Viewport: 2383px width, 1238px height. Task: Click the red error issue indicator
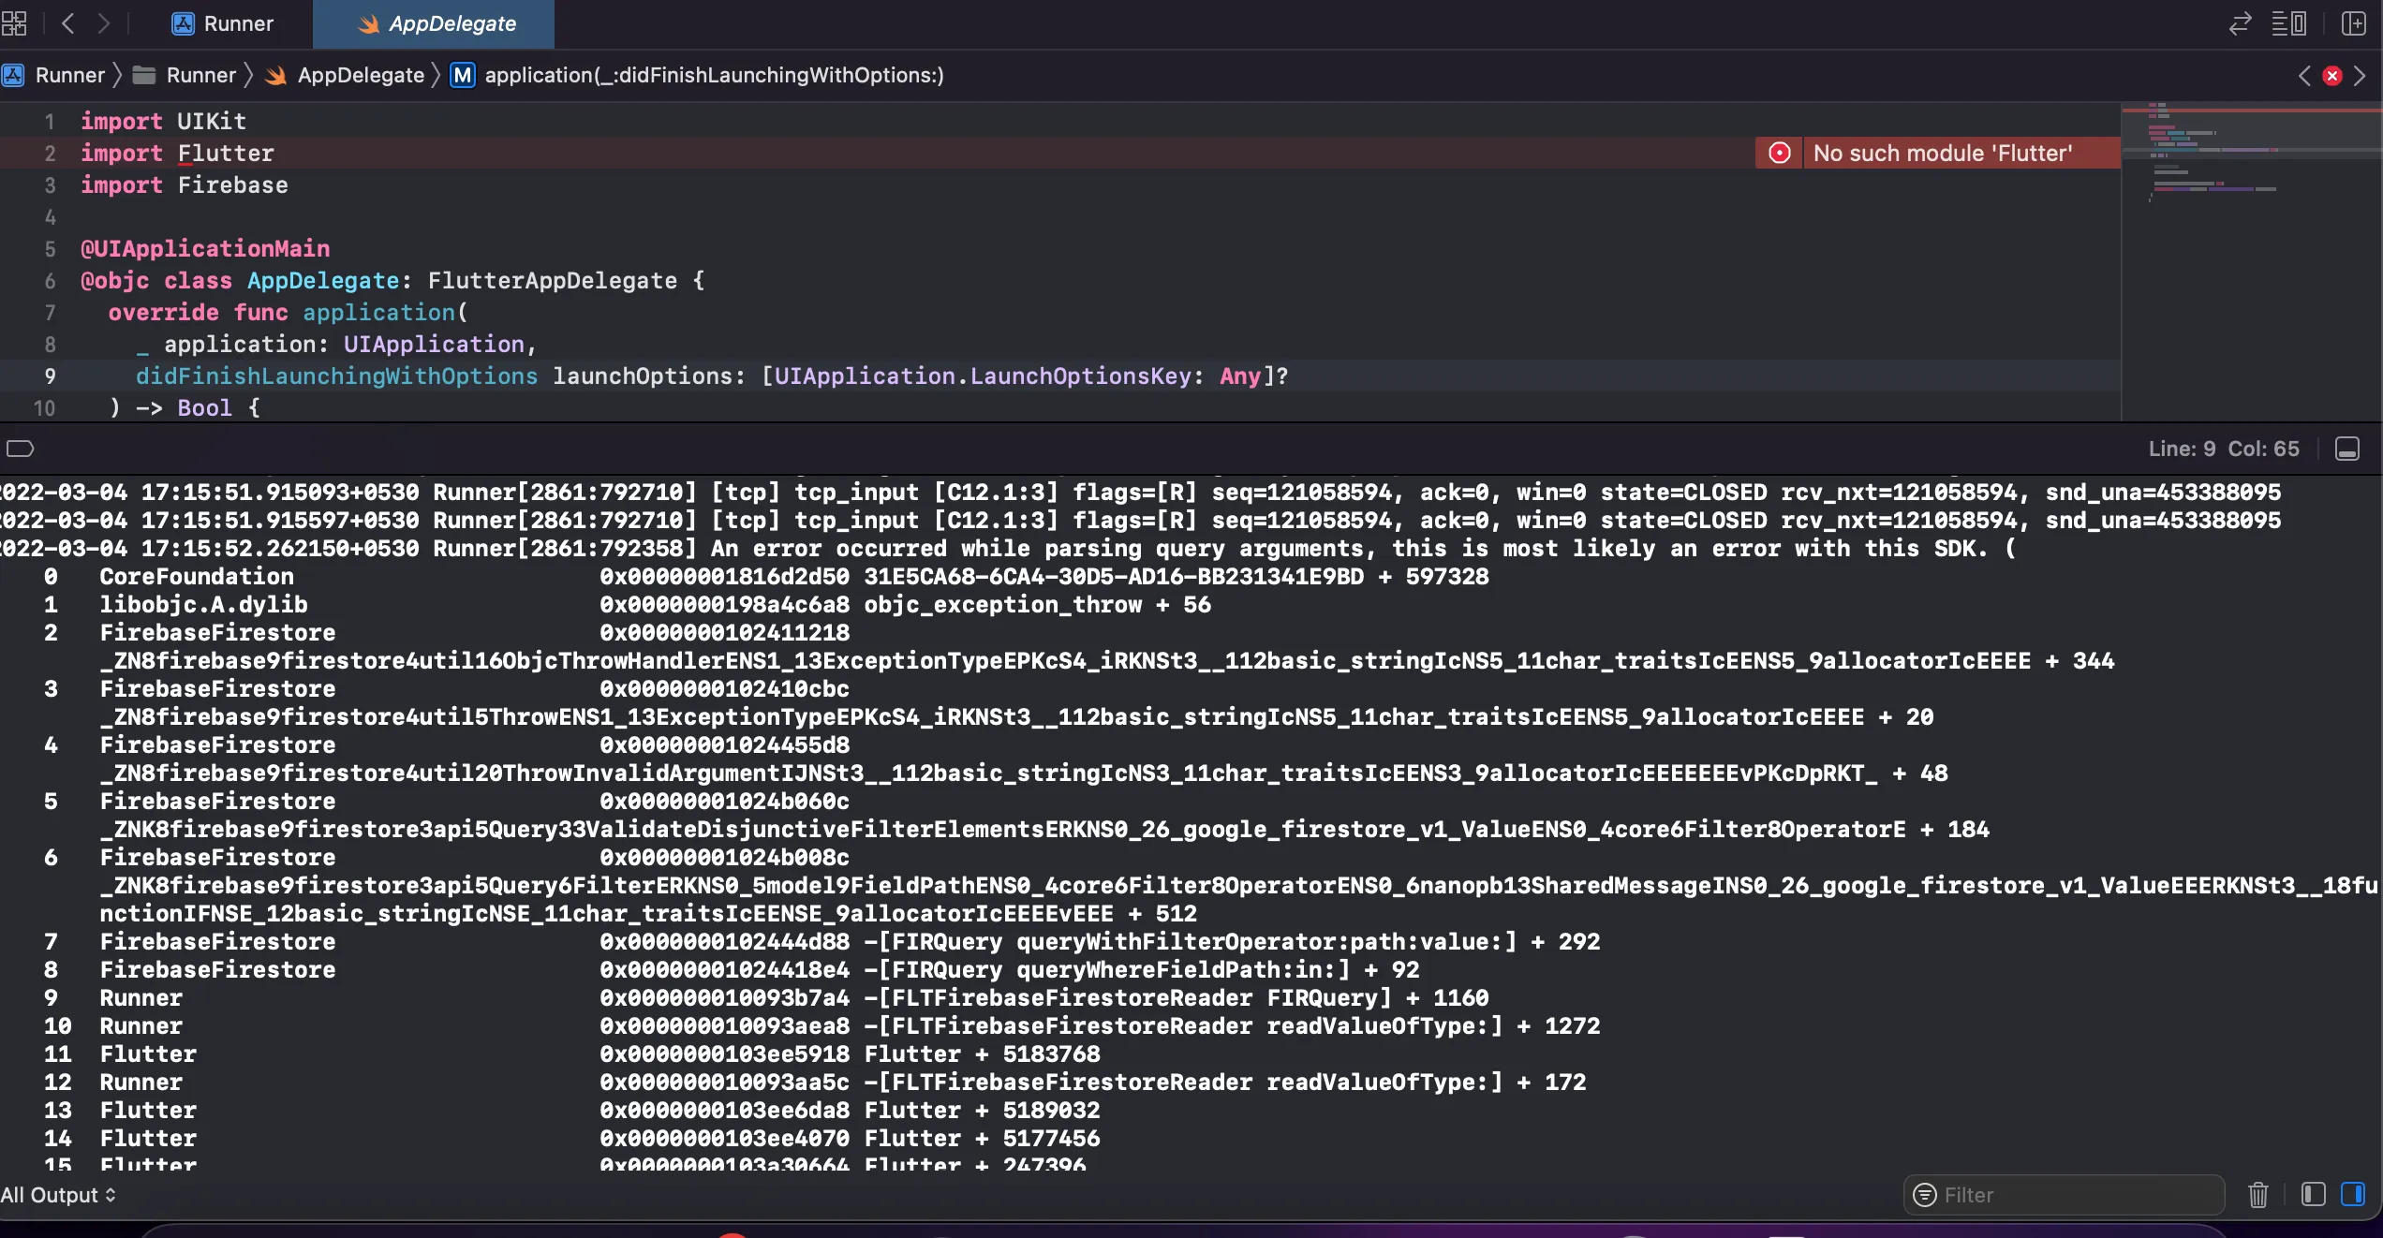click(2332, 76)
